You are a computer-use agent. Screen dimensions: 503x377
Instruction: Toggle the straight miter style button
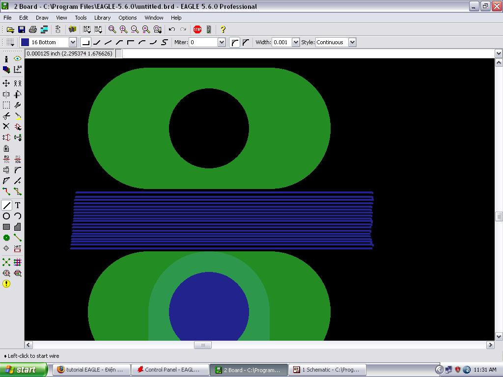[x=246, y=42]
